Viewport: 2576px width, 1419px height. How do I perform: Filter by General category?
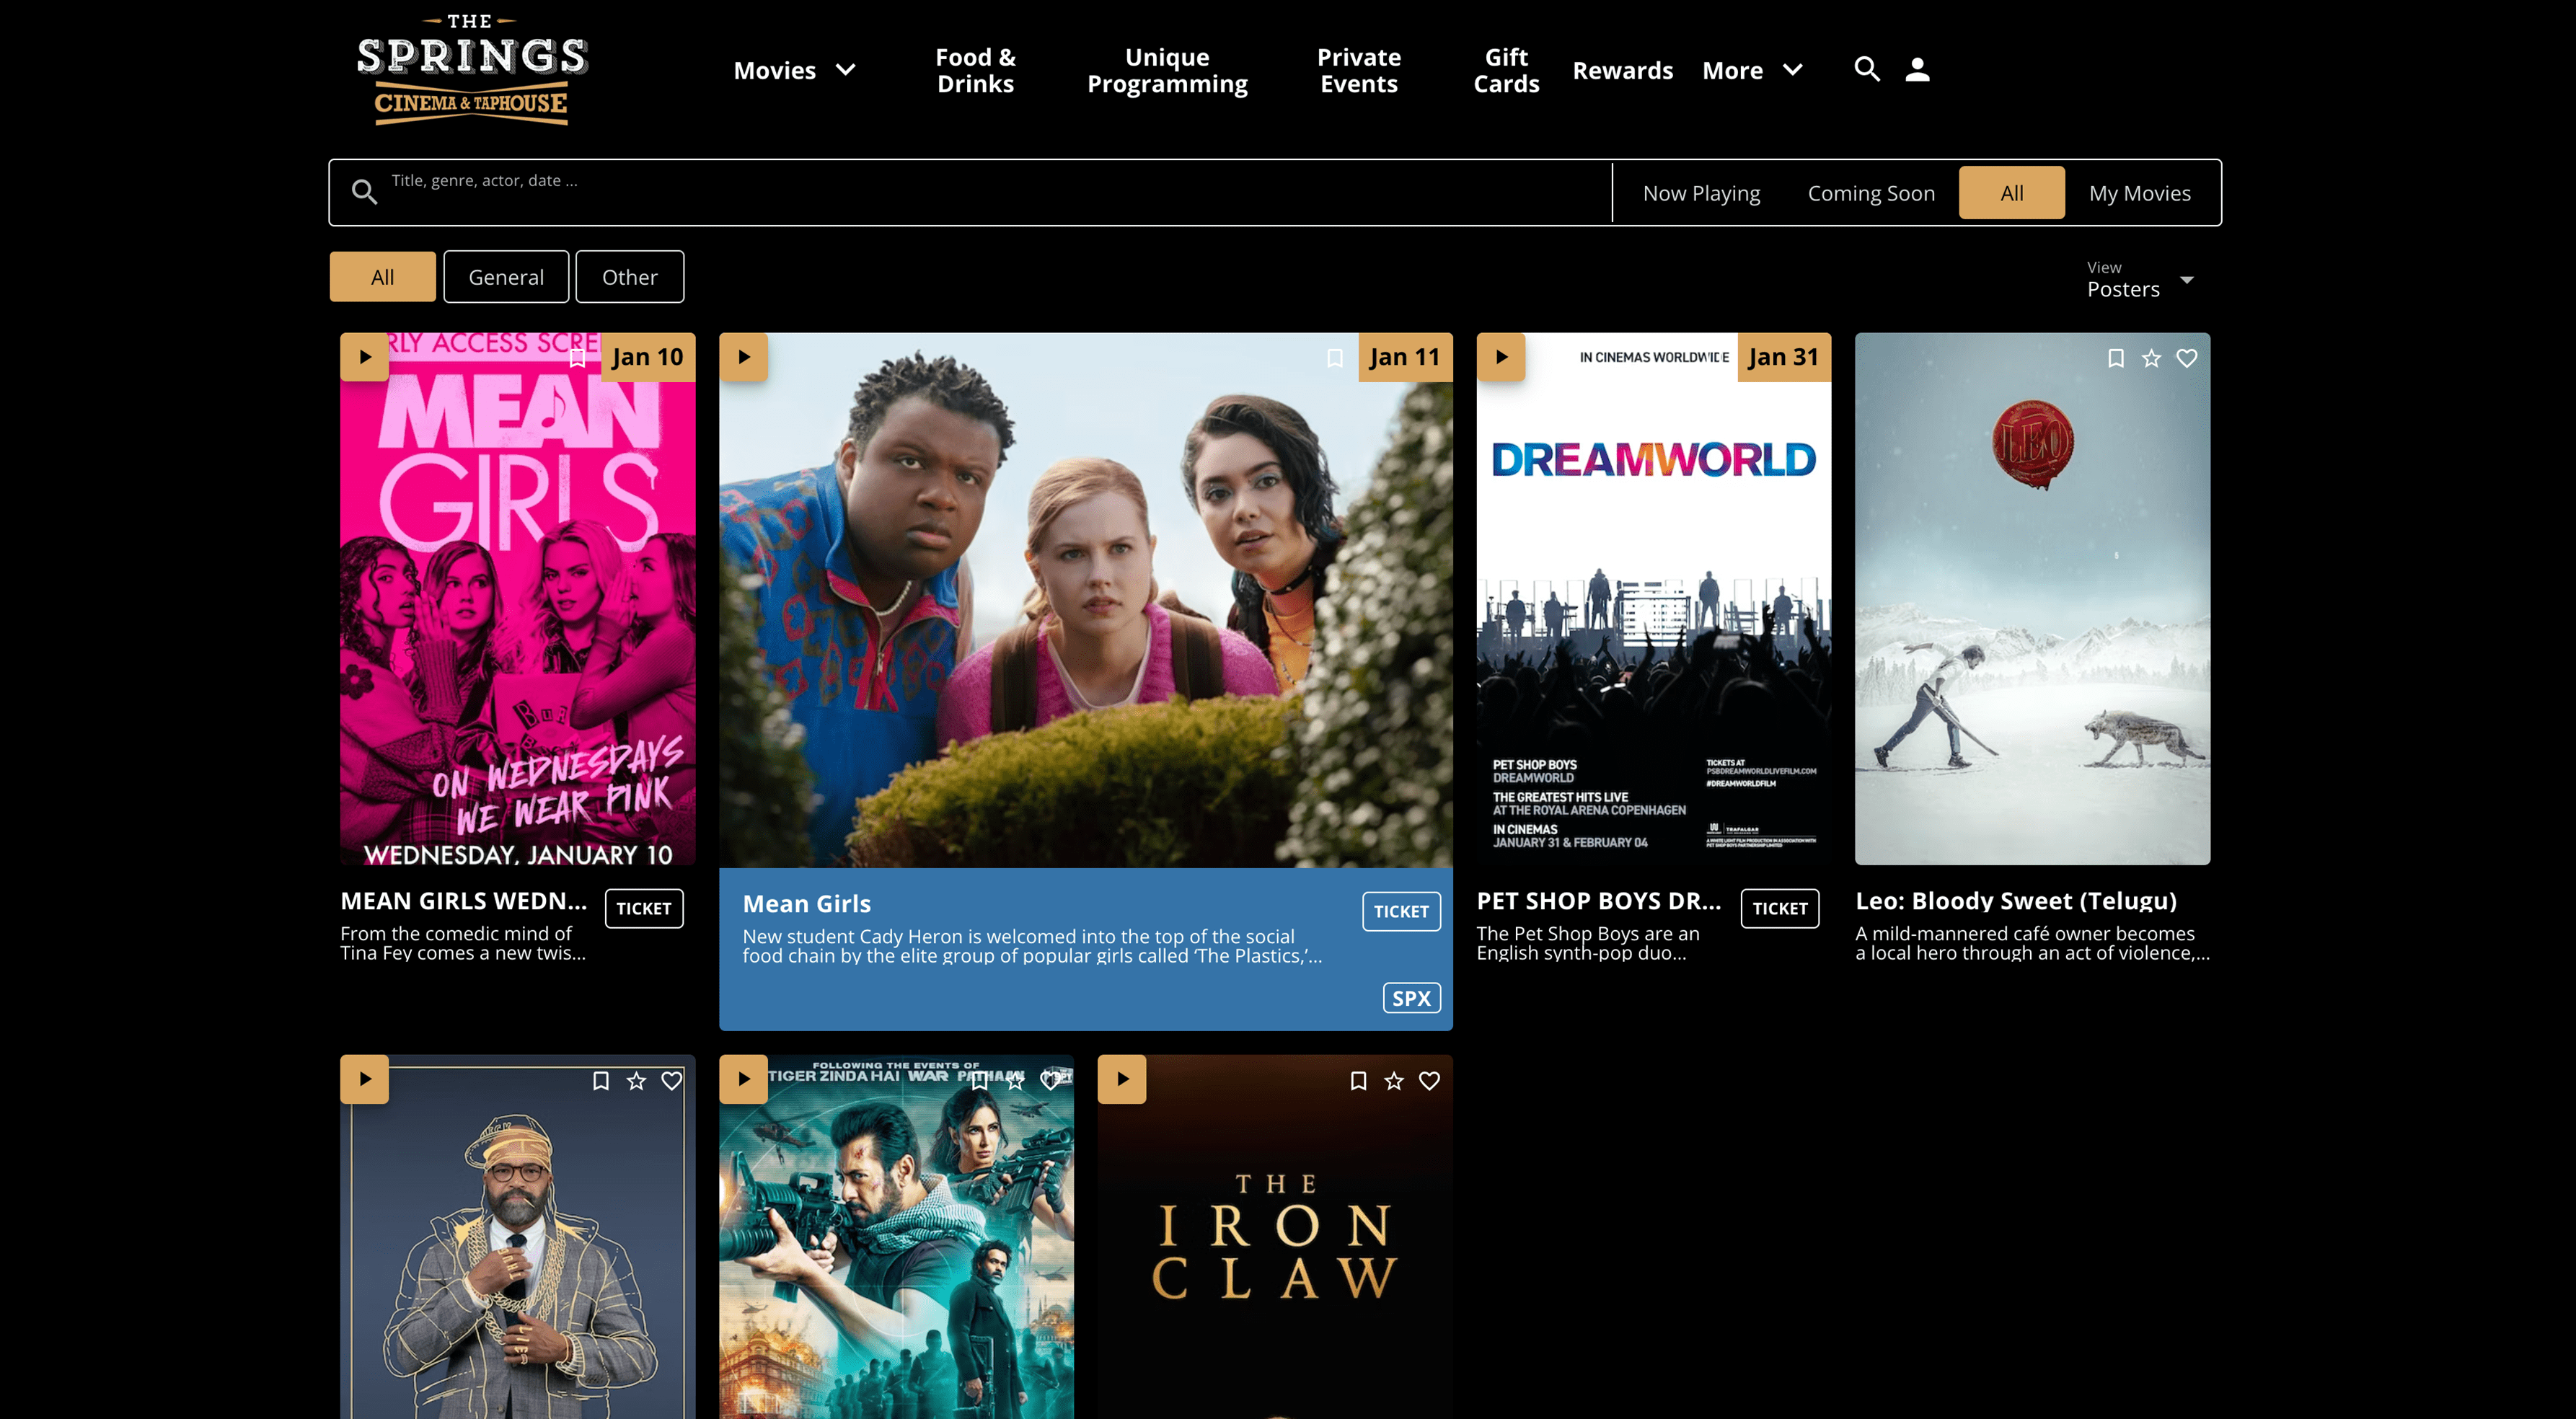(506, 277)
